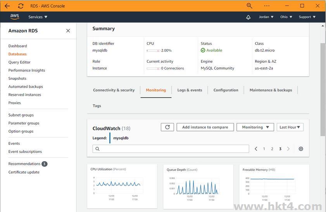The width and height of the screenshot is (326, 212).
Task: Open CloudWatch settings gear
Action: pyautogui.click(x=301, y=149)
